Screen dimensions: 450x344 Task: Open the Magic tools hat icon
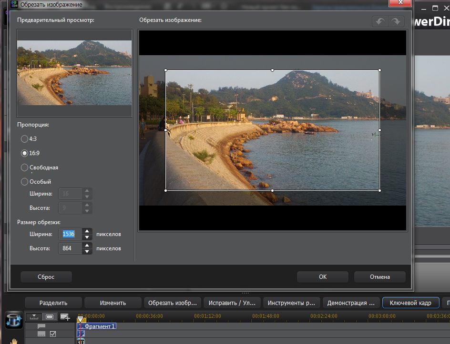(14, 321)
